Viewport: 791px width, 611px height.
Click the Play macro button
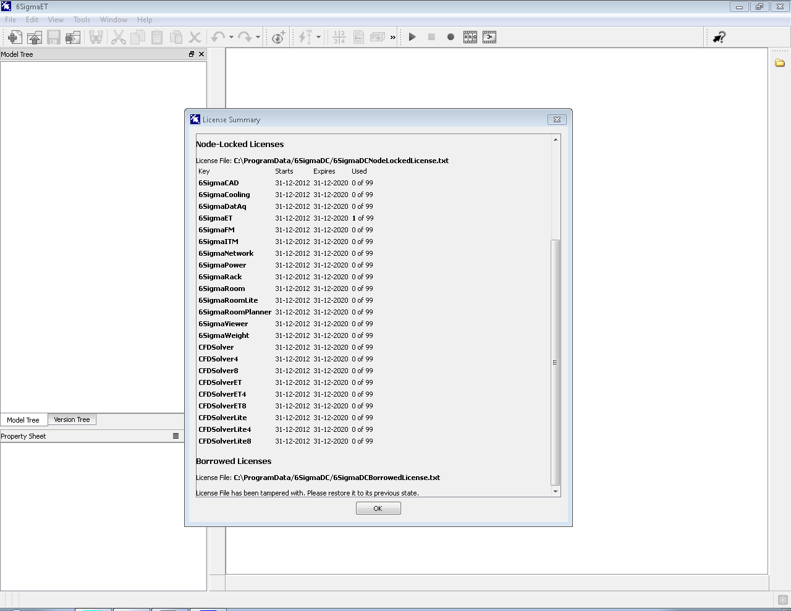point(412,37)
